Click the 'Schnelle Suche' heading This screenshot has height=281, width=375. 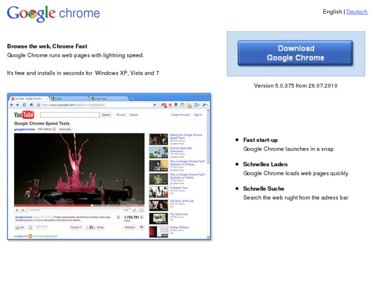[264, 189]
